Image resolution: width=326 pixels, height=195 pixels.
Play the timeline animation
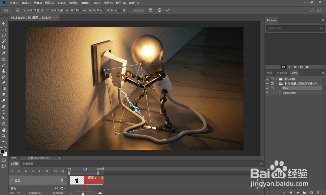coord(26,171)
